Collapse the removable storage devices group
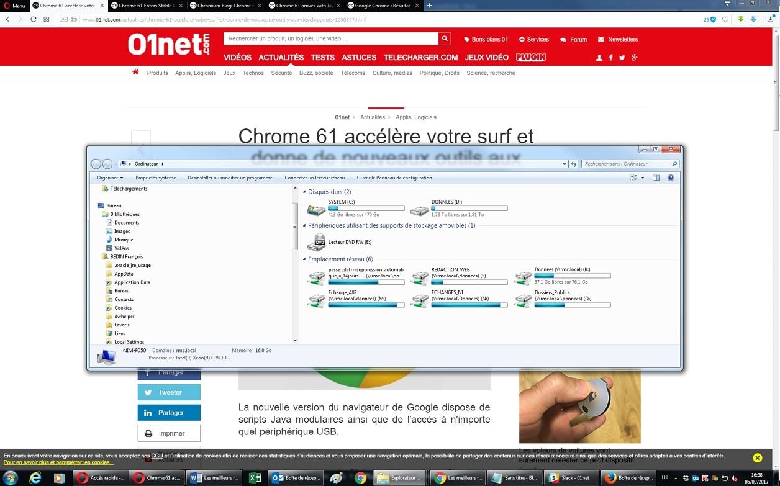 [x=304, y=225]
